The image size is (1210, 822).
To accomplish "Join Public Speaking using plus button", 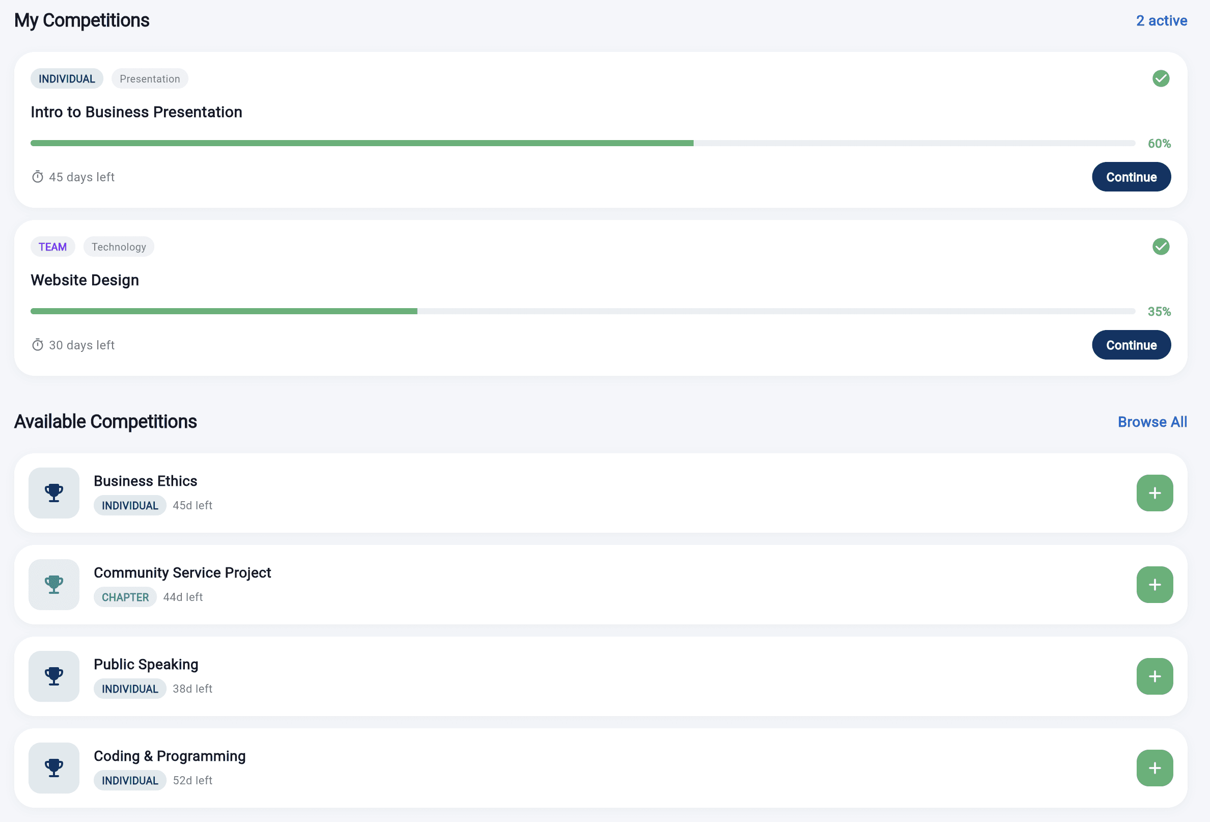I will coord(1154,676).
